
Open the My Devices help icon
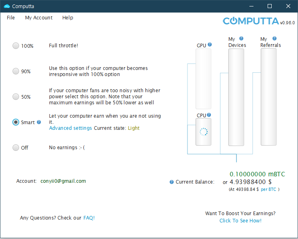click(x=241, y=38)
